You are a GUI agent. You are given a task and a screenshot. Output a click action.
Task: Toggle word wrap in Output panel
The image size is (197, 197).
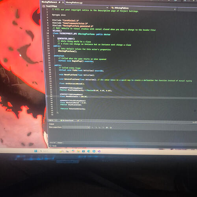[107, 128]
